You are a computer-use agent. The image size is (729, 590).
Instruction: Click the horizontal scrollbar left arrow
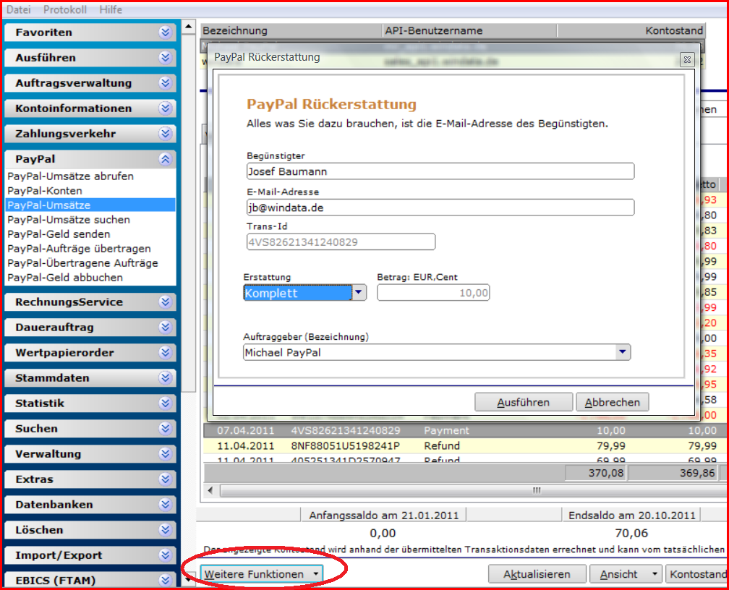point(210,490)
